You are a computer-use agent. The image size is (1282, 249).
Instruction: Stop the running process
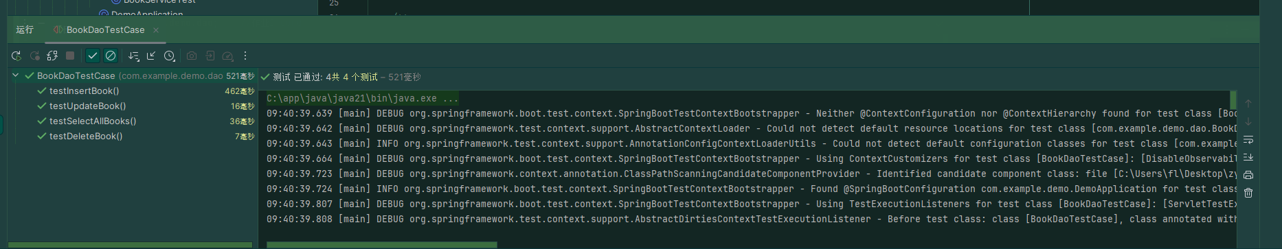(x=70, y=56)
